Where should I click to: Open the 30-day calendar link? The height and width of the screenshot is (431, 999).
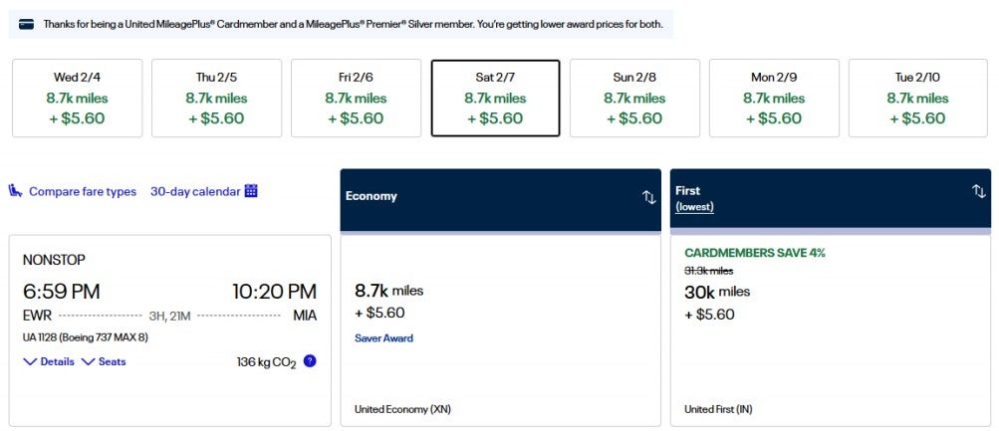coord(195,191)
